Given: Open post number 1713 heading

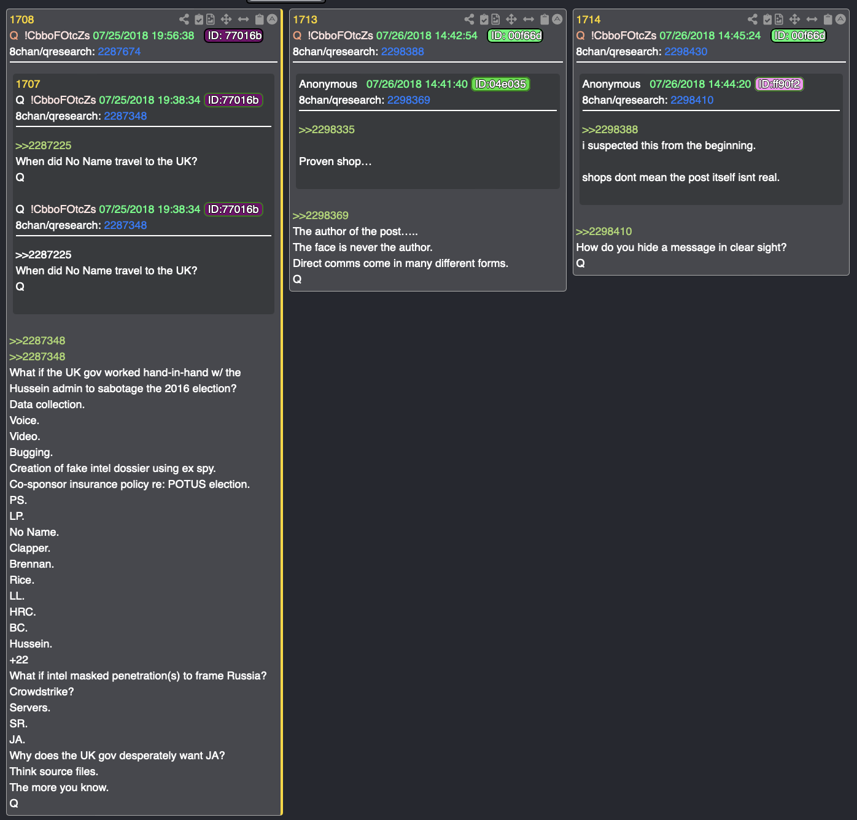Looking at the screenshot, I should pos(305,20).
